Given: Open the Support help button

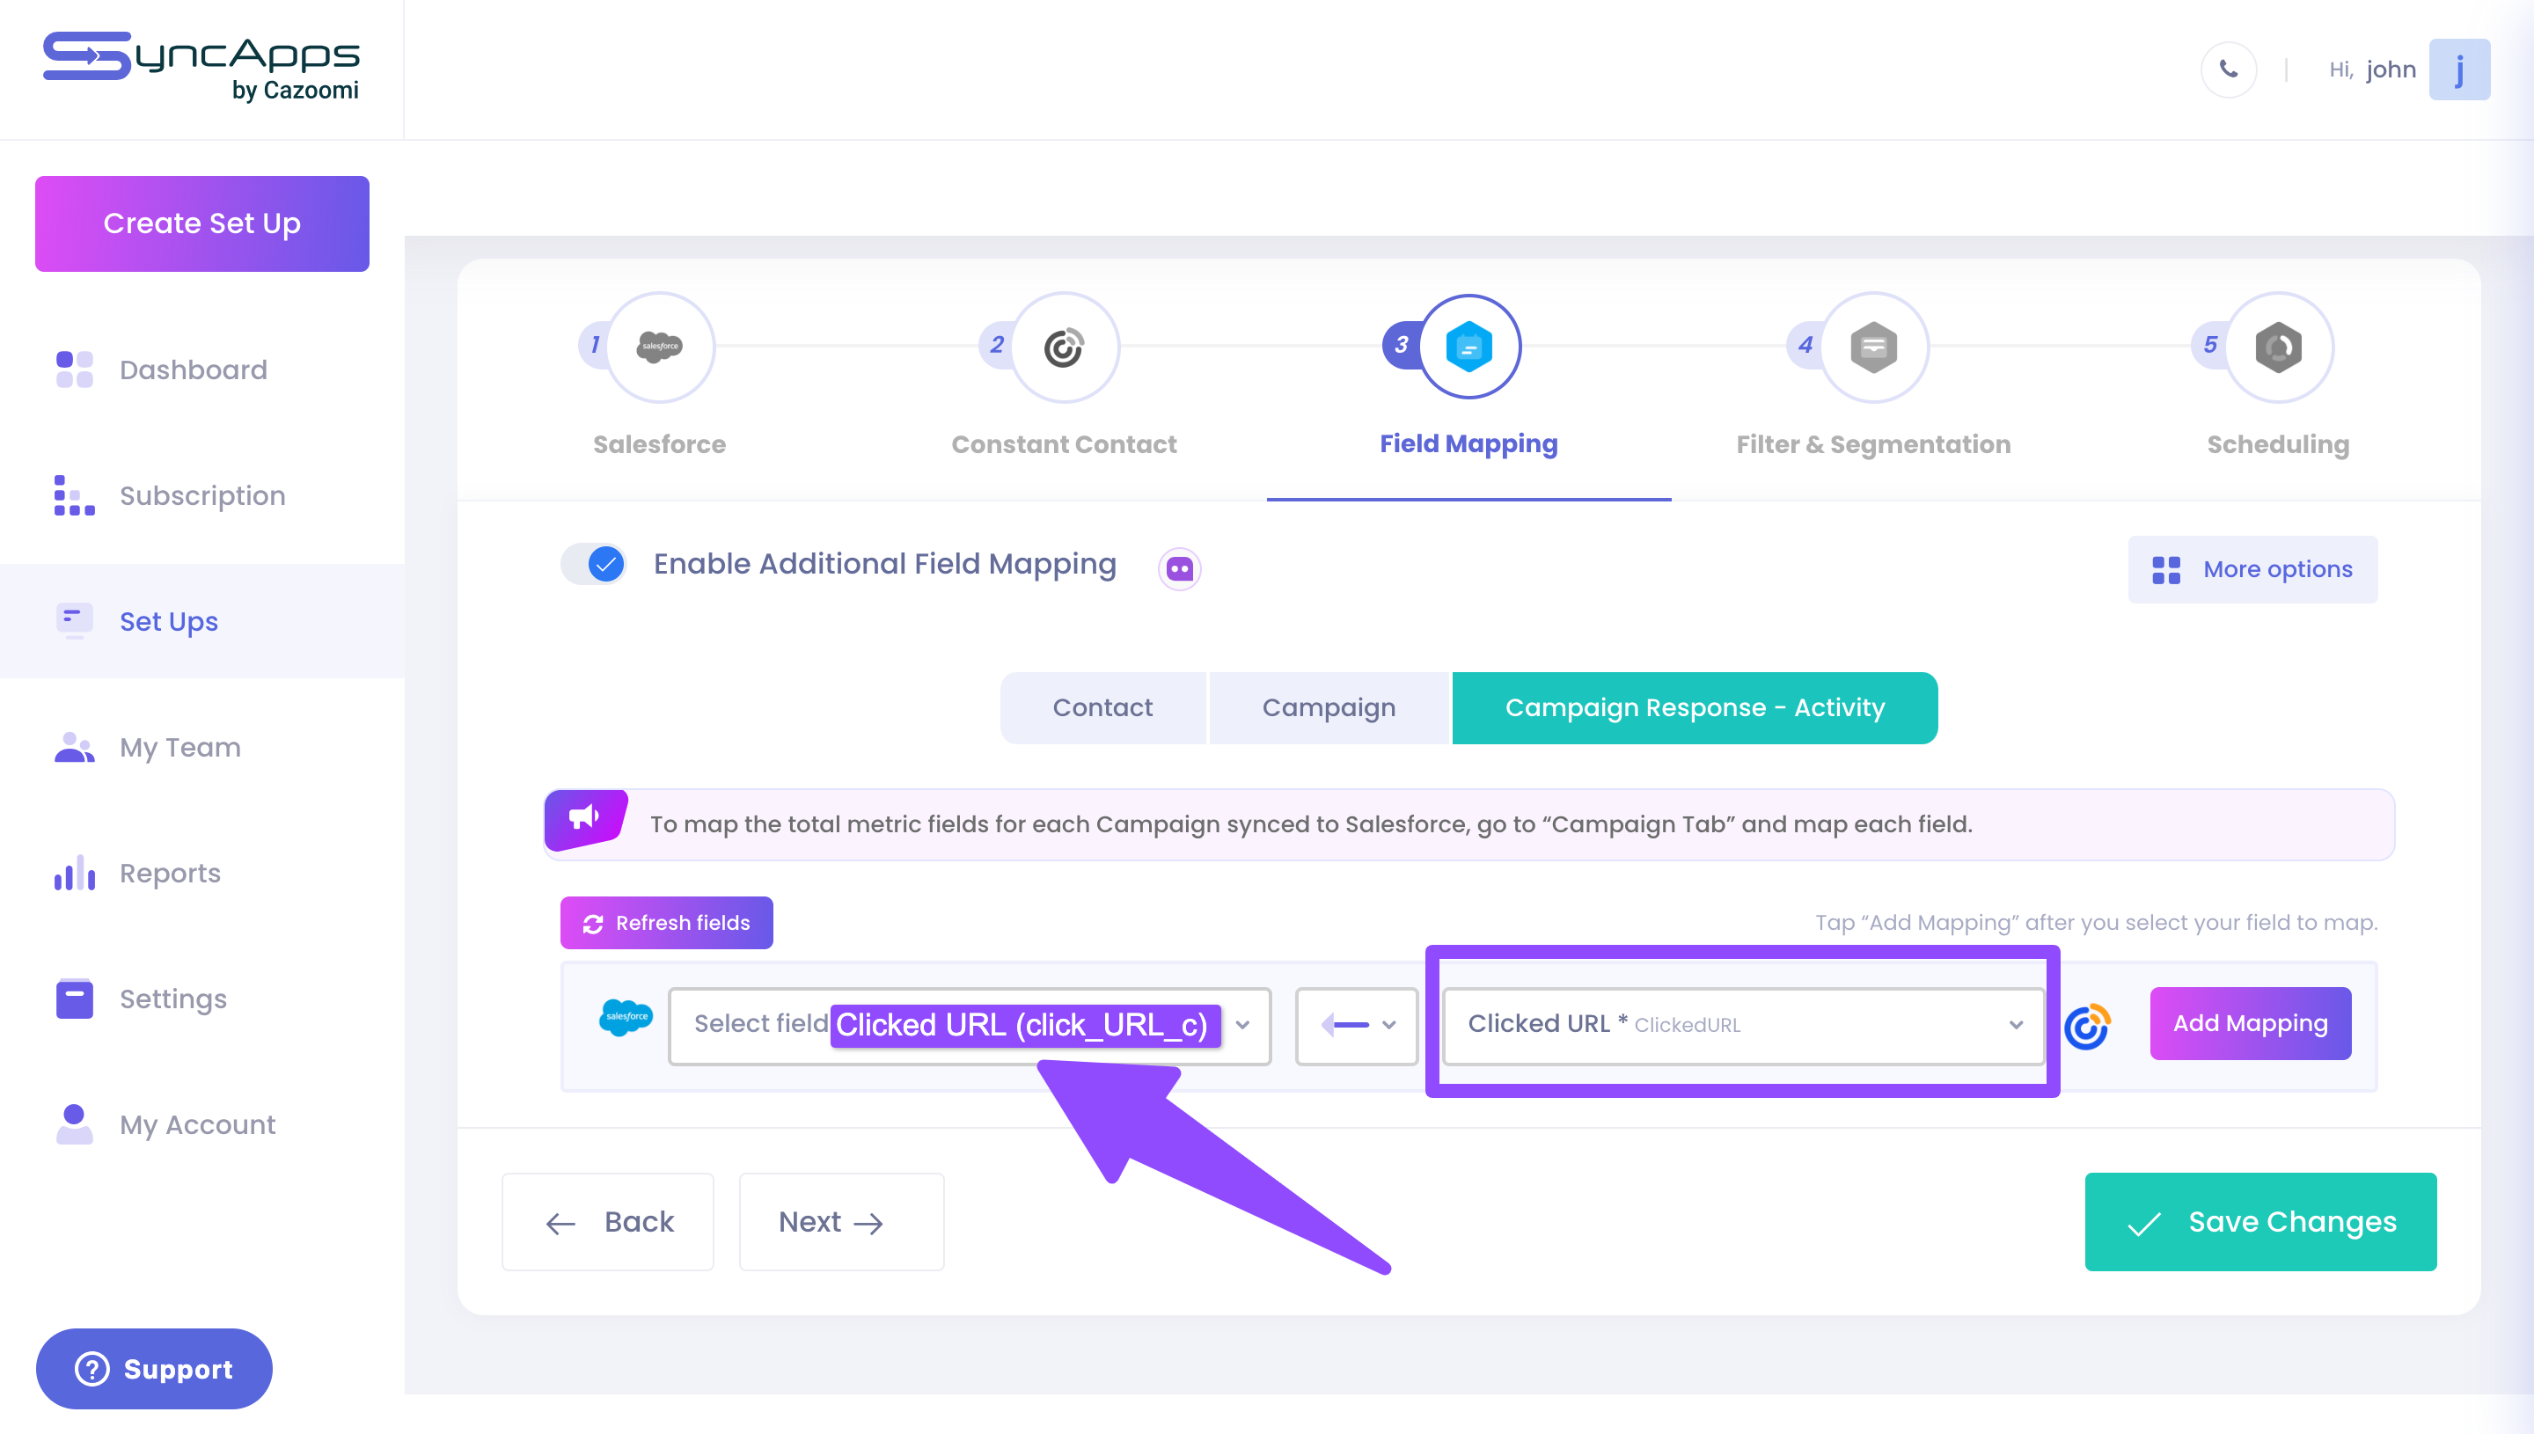Looking at the screenshot, I should click(x=155, y=1368).
